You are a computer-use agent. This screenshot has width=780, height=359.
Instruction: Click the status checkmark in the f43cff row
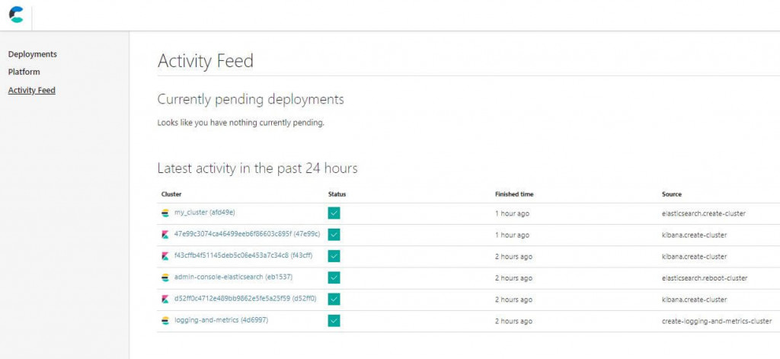334,256
